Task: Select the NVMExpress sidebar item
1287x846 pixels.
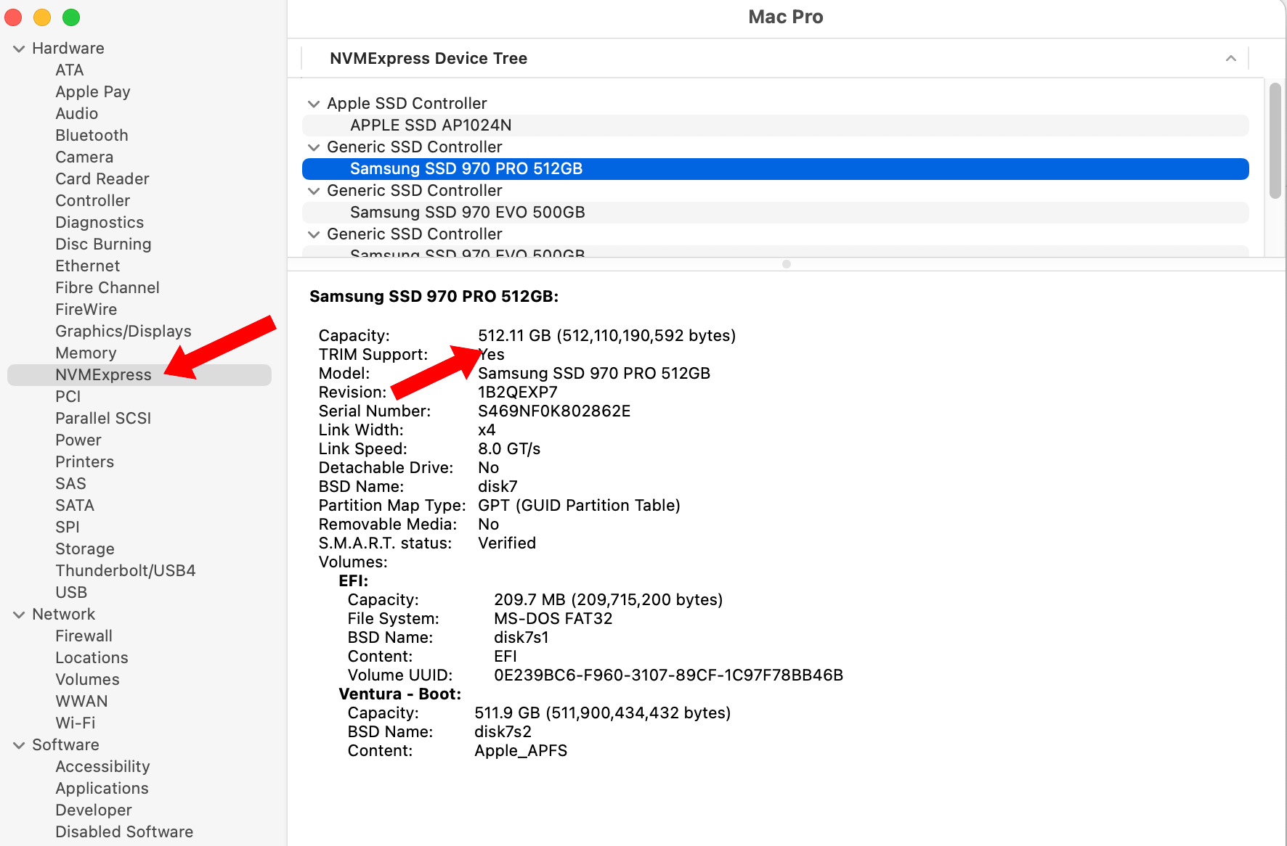Action: pos(139,375)
